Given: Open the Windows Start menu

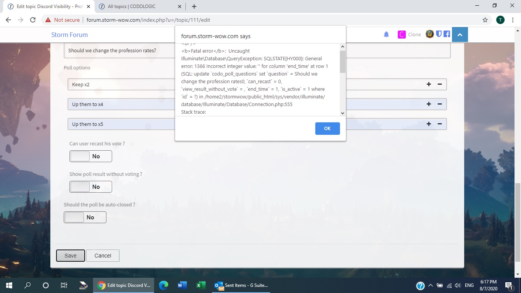Looking at the screenshot, I should (x=9, y=285).
